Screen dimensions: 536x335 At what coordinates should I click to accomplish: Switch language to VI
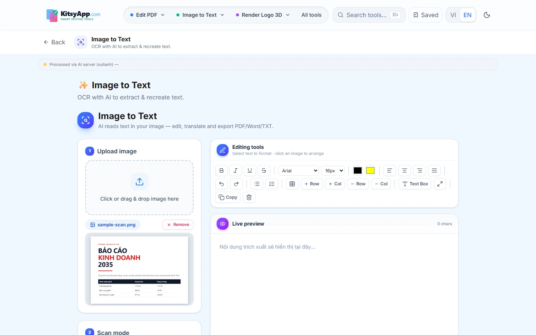(453, 15)
